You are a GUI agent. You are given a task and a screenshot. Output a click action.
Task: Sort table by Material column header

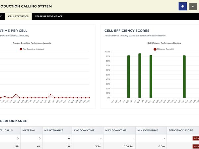32,130
